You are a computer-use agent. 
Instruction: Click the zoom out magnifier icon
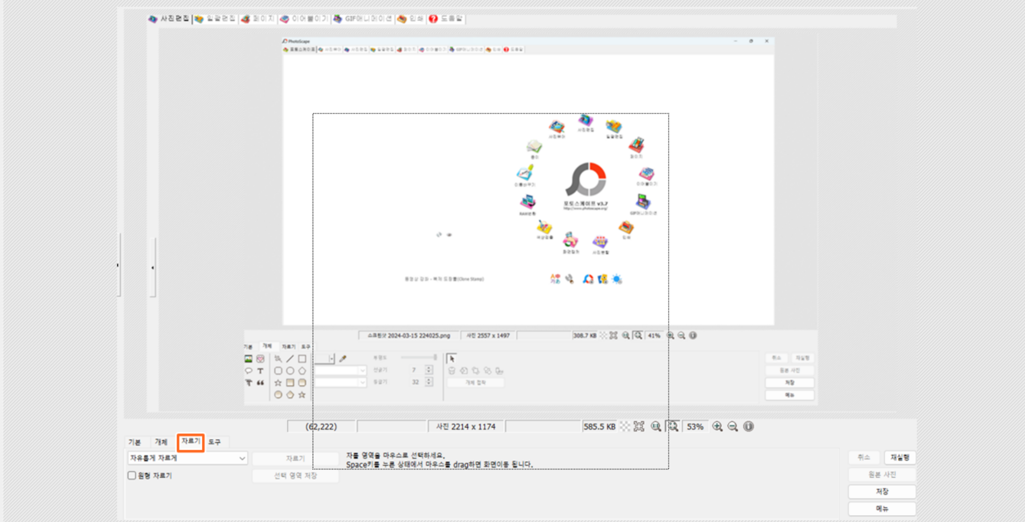point(732,426)
